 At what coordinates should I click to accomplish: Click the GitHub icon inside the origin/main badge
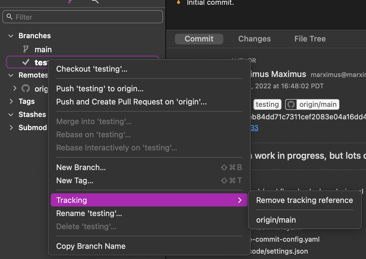pyautogui.click(x=291, y=104)
